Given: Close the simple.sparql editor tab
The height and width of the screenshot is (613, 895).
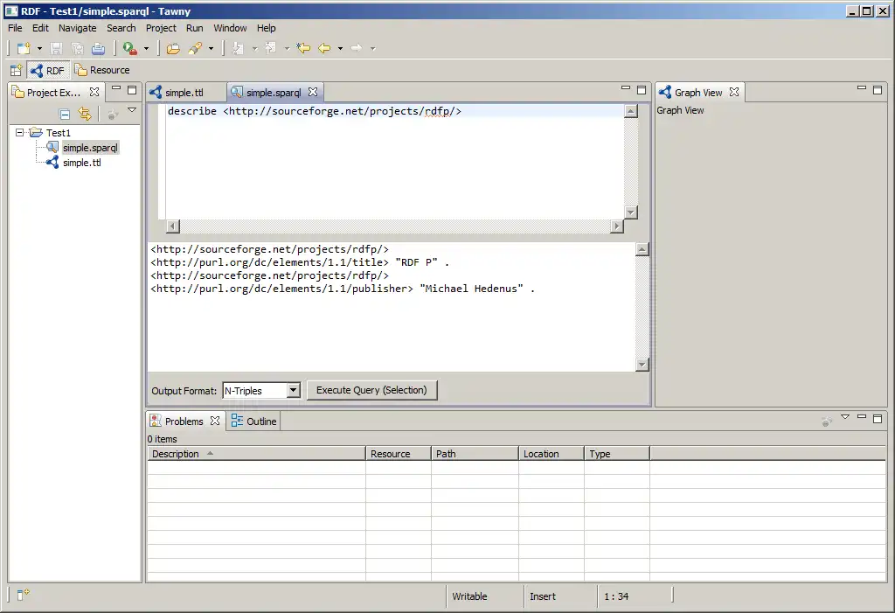Looking at the screenshot, I should pos(313,92).
